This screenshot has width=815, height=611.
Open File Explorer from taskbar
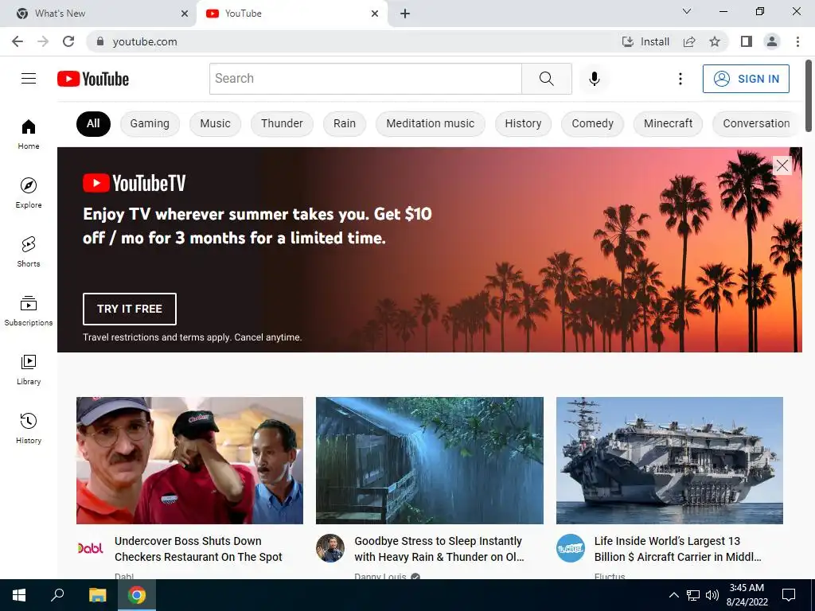click(x=97, y=595)
